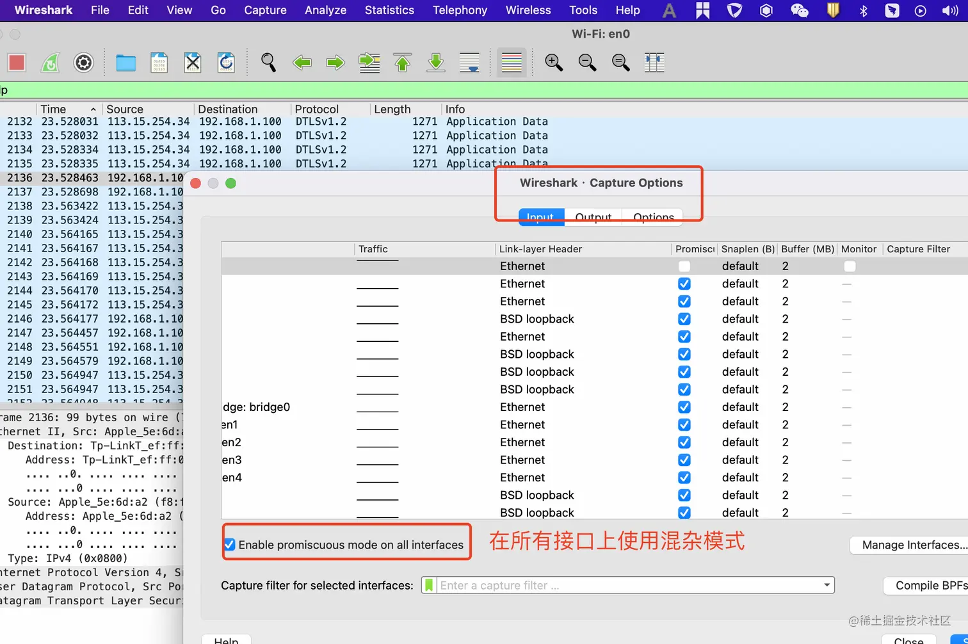The width and height of the screenshot is (968, 644).
Task: Zoom out the main window text
Action: pos(587,63)
